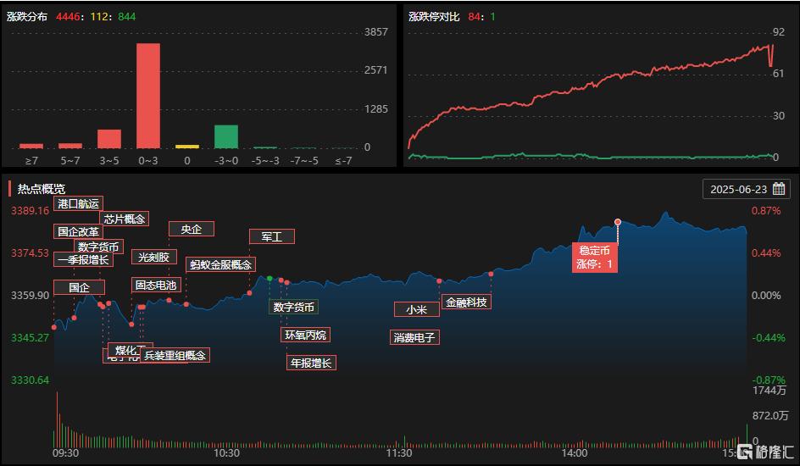
Task: Click the green marker dot on index line
Action: coord(269,279)
